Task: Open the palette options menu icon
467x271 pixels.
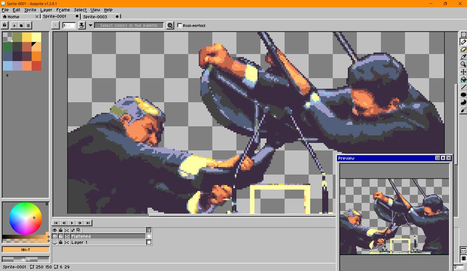Action: coord(28,26)
